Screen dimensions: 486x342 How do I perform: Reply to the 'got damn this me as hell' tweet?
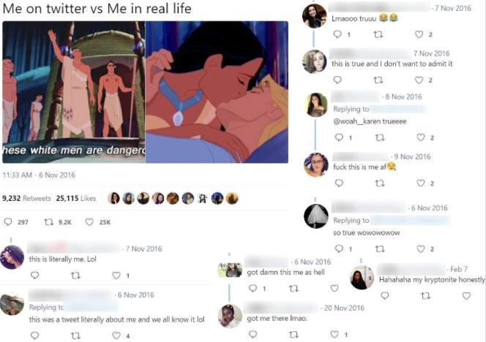click(x=253, y=289)
